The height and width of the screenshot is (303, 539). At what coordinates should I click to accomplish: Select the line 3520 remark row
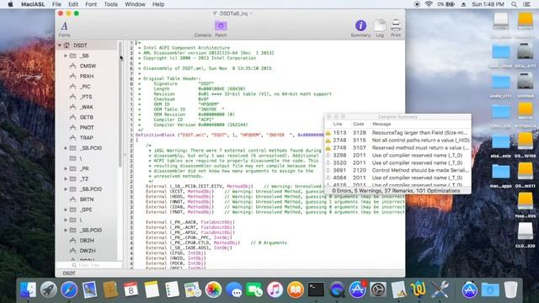point(398,162)
